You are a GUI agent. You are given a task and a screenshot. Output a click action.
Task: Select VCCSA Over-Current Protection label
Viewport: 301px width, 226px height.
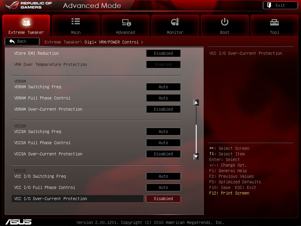click(x=48, y=154)
